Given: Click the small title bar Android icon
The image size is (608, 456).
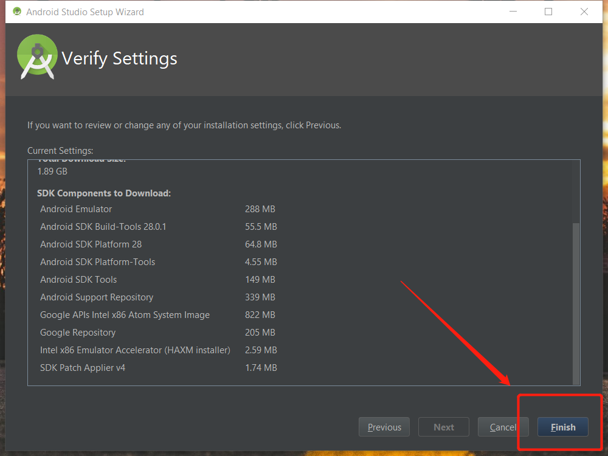Looking at the screenshot, I should click(17, 12).
